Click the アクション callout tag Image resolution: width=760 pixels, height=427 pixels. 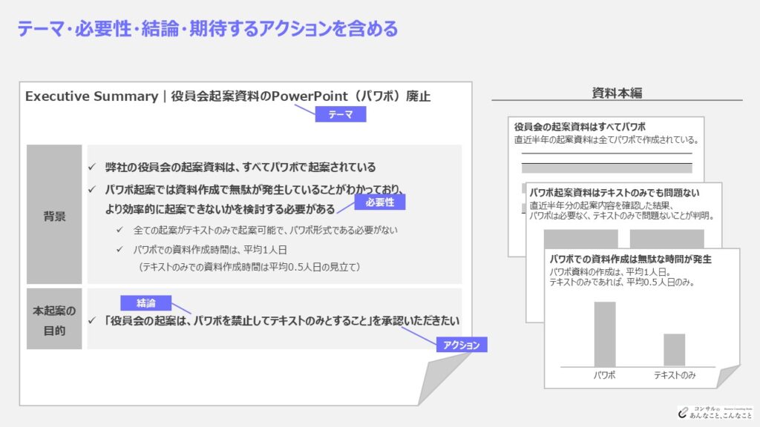coord(462,345)
